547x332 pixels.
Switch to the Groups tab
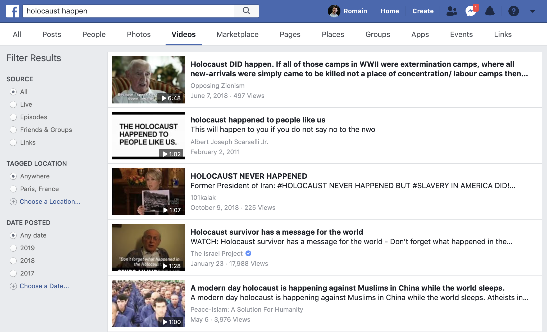377,34
